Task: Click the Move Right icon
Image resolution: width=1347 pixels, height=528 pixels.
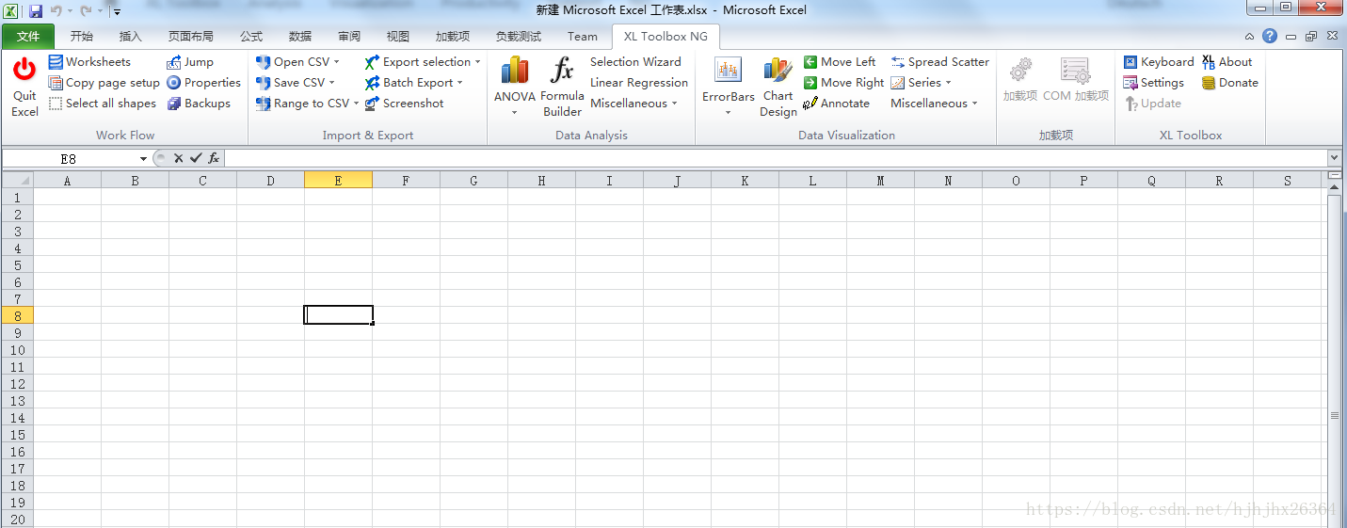Action: pos(810,82)
